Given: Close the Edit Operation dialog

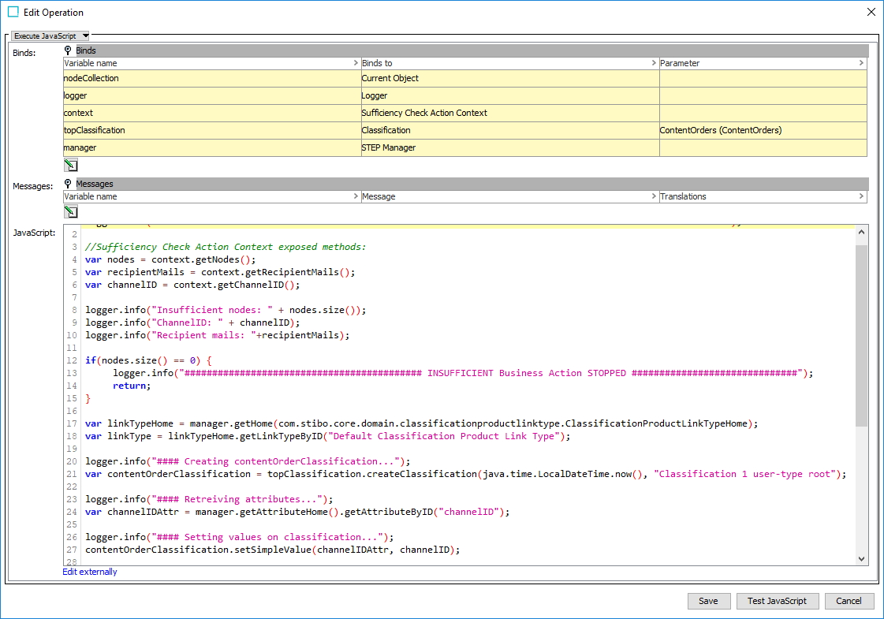Looking at the screenshot, I should click(871, 12).
